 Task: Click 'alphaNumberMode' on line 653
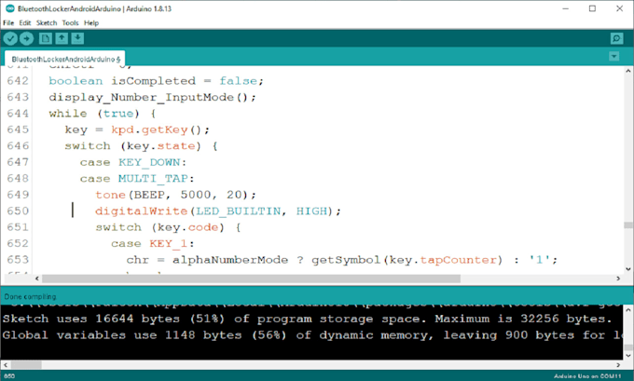point(230,260)
